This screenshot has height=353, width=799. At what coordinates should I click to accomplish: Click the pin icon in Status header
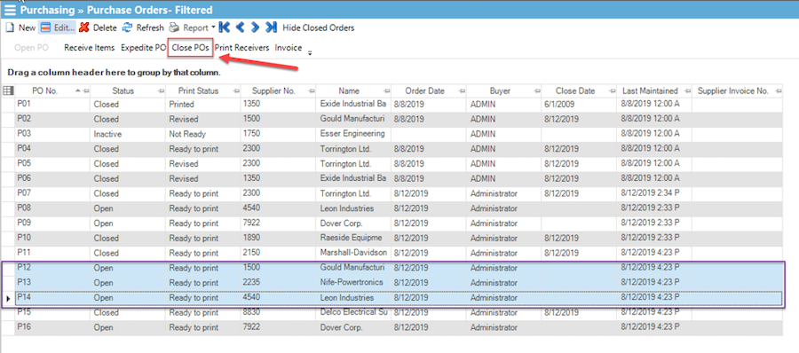161,91
